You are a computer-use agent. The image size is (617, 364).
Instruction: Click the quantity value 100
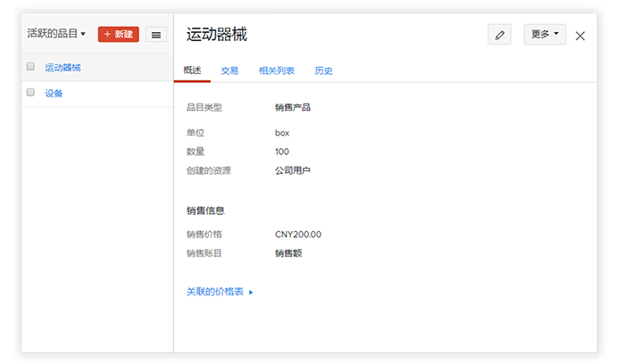(282, 152)
